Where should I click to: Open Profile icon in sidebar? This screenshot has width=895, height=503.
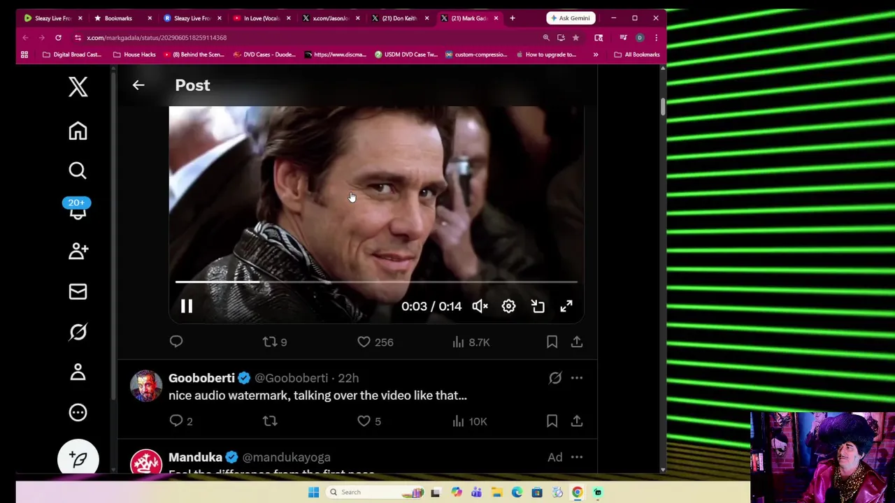(x=78, y=372)
